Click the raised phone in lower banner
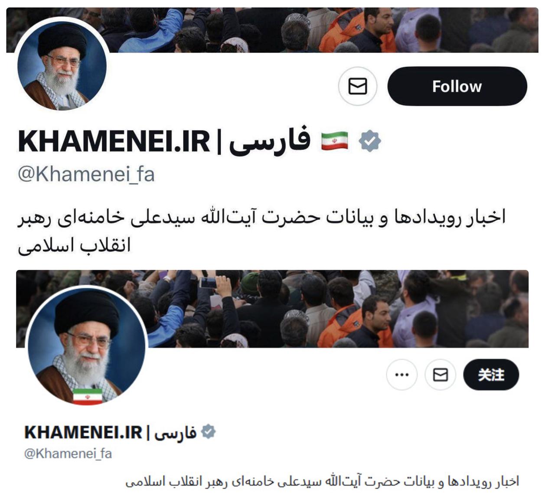 (x=209, y=283)
